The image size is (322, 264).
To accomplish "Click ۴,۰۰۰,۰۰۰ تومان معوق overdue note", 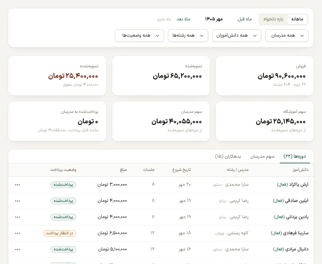I will point(80,84).
